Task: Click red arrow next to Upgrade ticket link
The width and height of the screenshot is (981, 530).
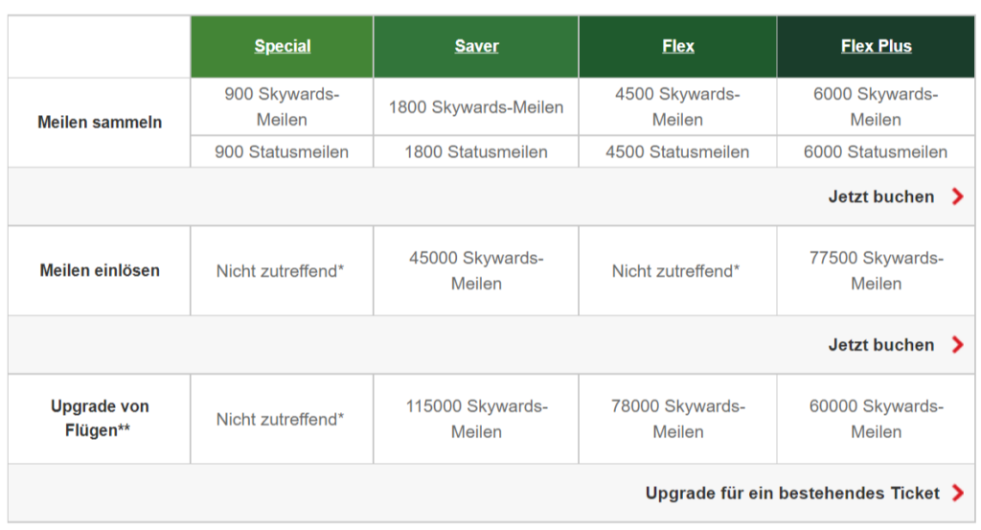Action: [957, 493]
